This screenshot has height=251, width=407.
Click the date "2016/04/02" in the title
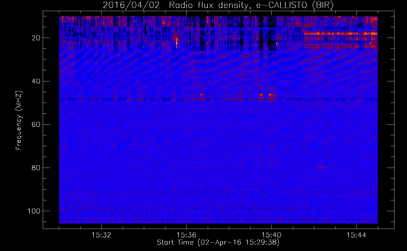click(131, 5)
